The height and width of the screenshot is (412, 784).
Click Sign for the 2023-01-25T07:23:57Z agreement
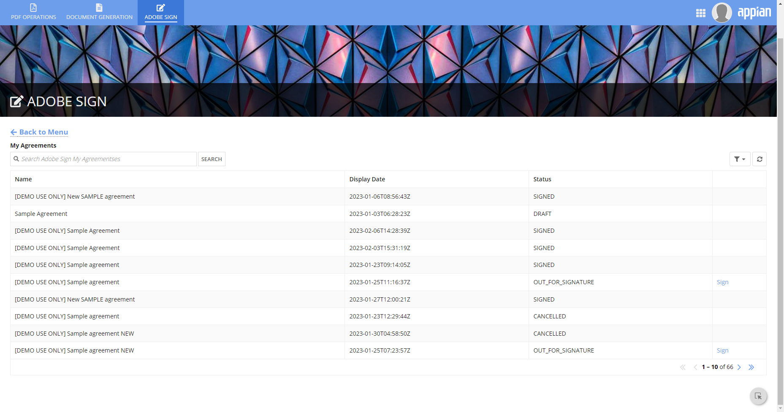coord(722,350)
